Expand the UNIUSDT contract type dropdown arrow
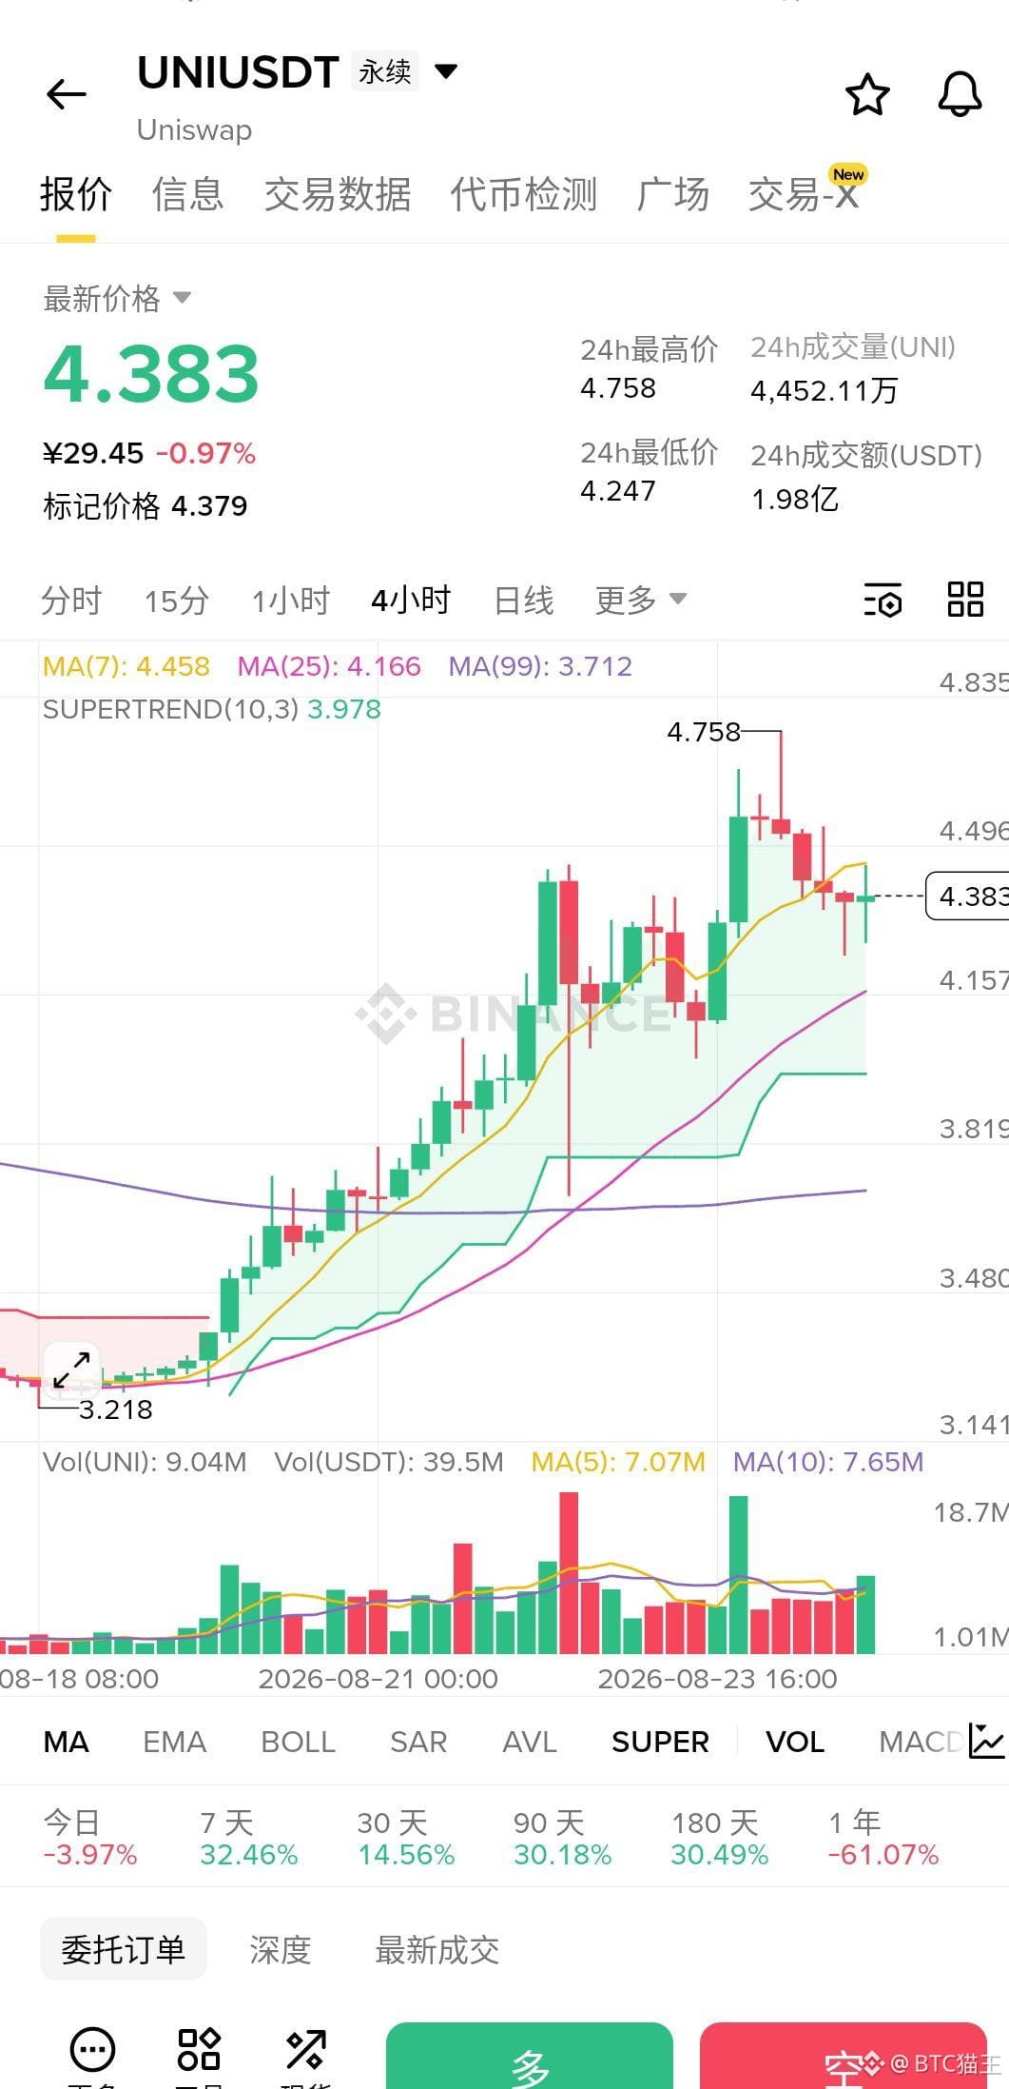1009x2089 pixels. (446, 70)
